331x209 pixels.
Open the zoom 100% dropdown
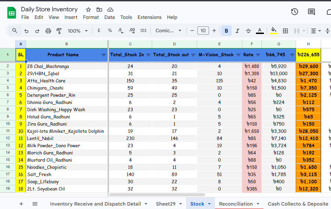pos(77,31)
